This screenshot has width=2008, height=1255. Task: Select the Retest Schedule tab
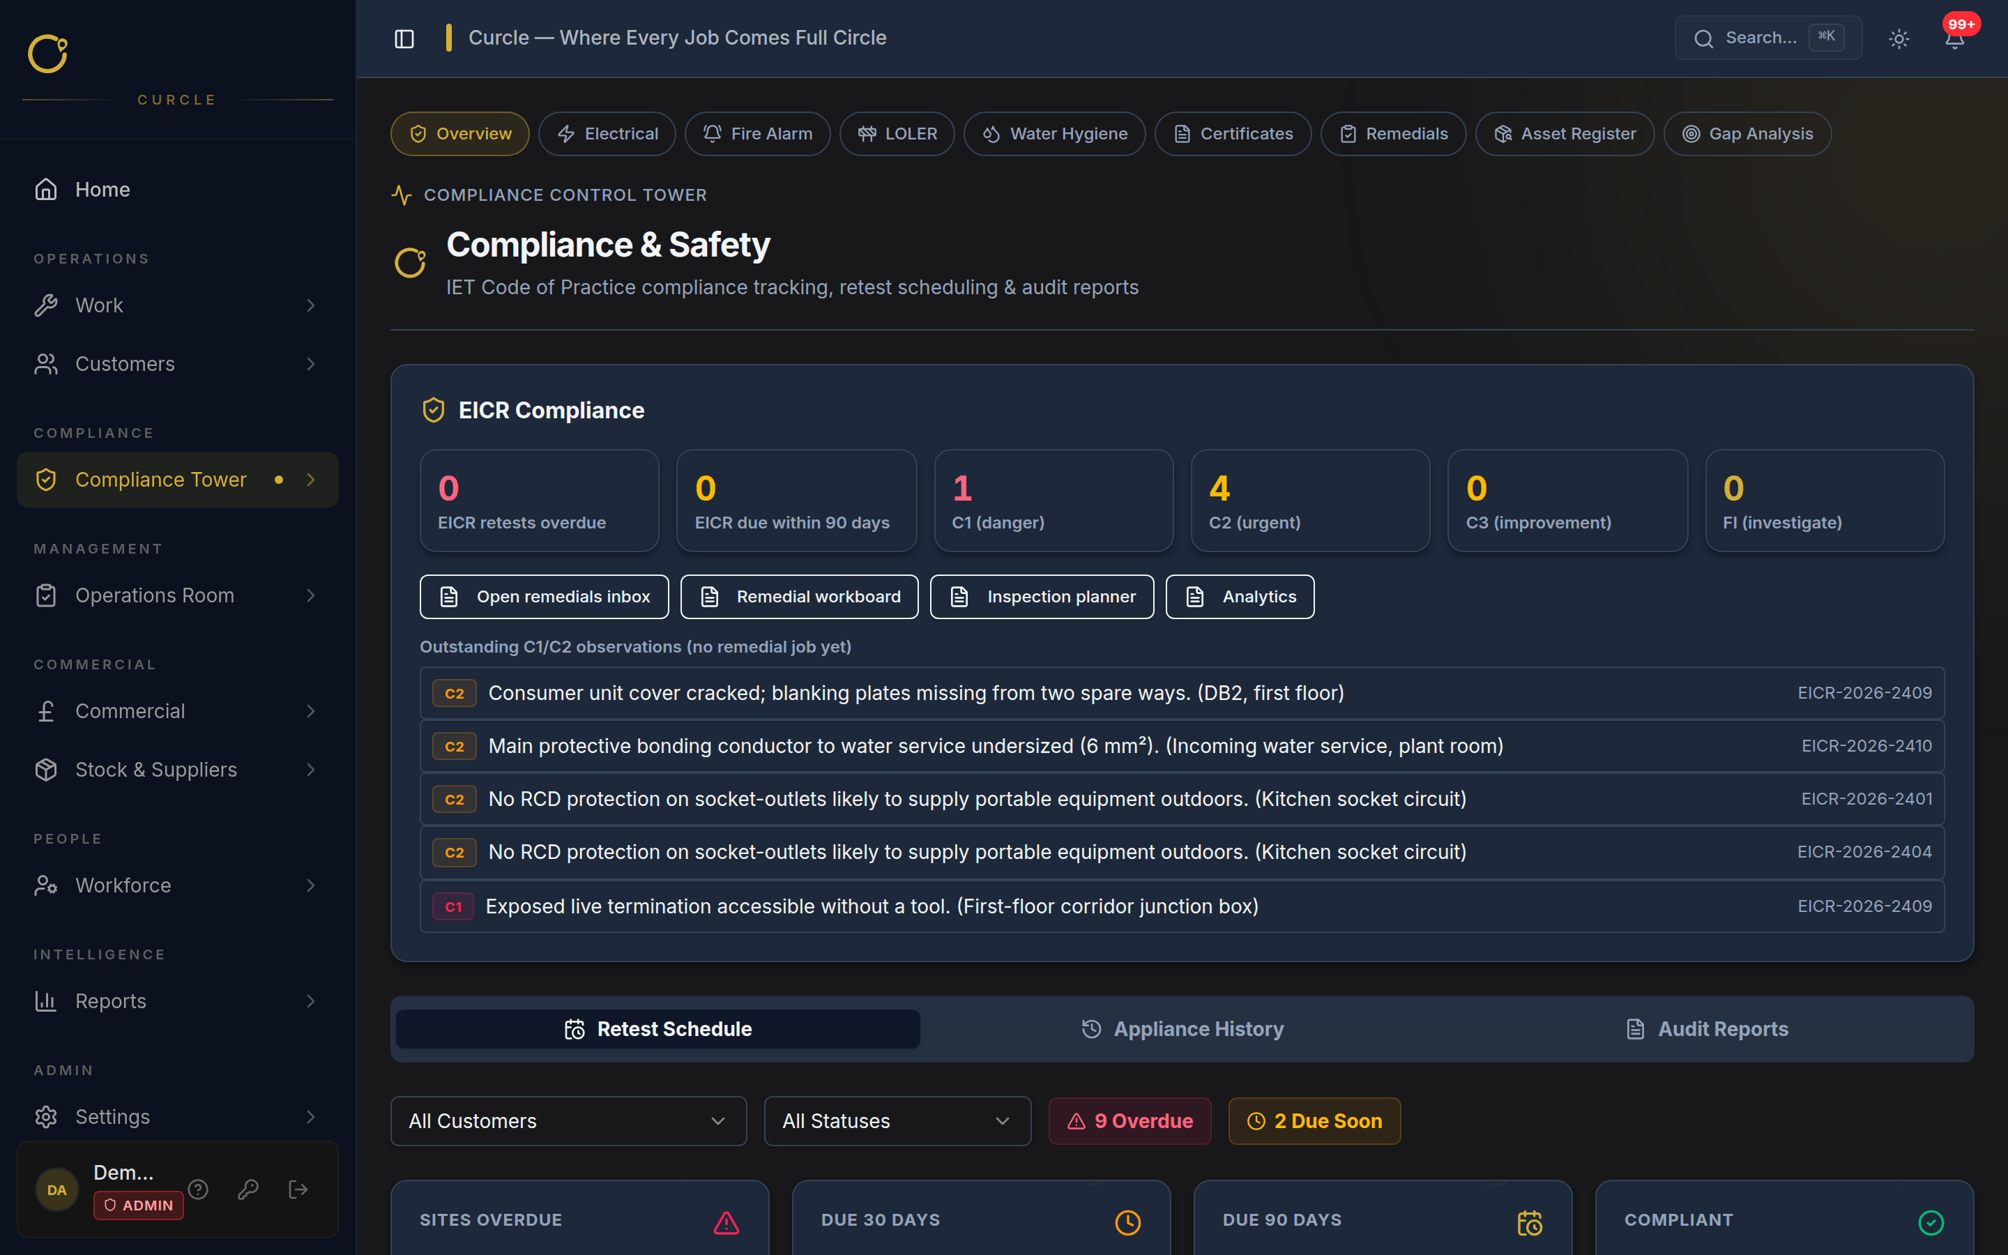tap(658, 1029)
